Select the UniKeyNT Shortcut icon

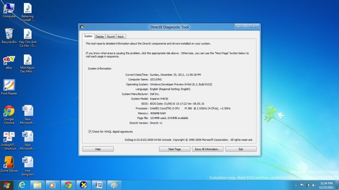click(x=9, y=141)
